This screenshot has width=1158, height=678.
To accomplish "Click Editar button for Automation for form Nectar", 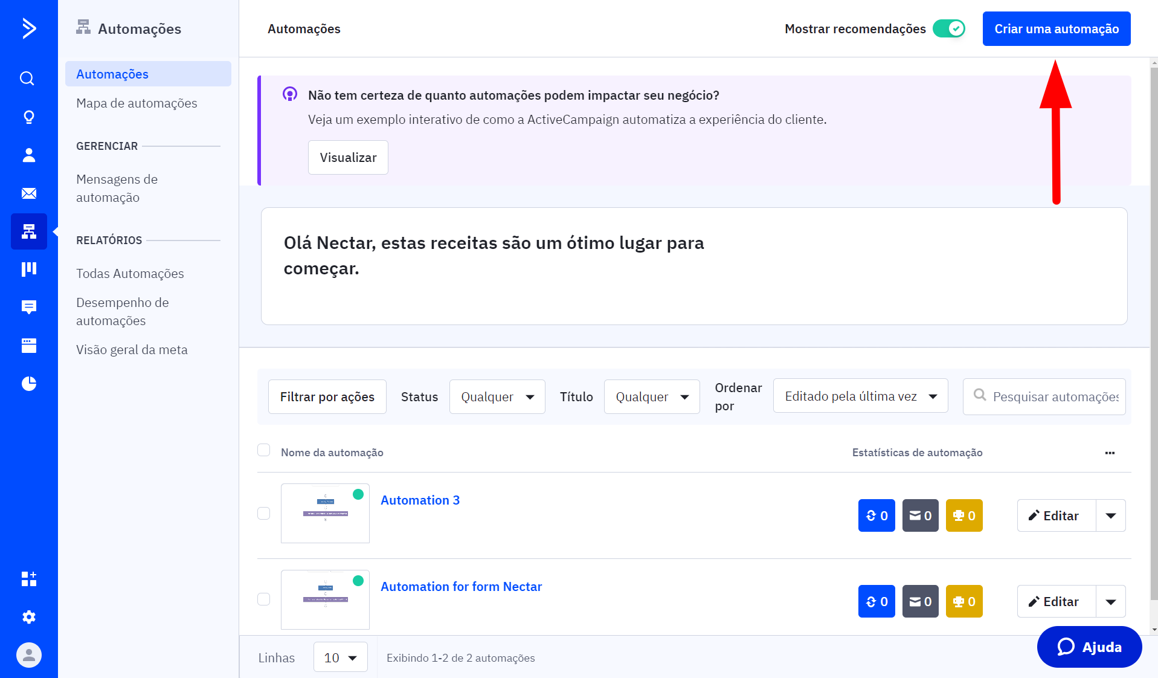I will 1057,601.
